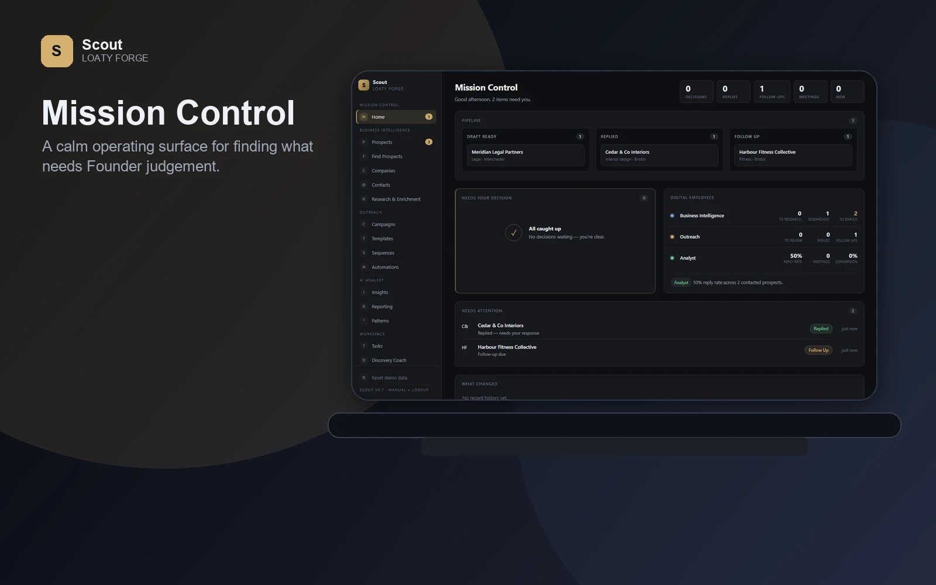Click the Outreach employee label
936x585 pixels.
tap(690, 237)
